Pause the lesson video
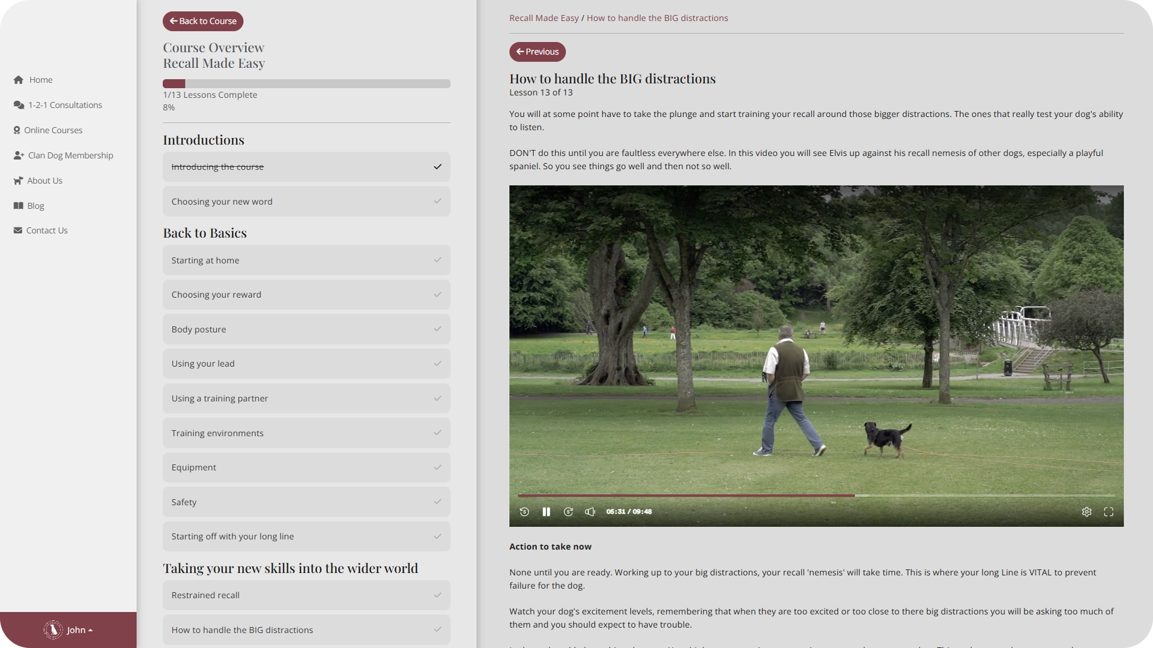Screen dimensions: 1153x648 coord(546,512)
